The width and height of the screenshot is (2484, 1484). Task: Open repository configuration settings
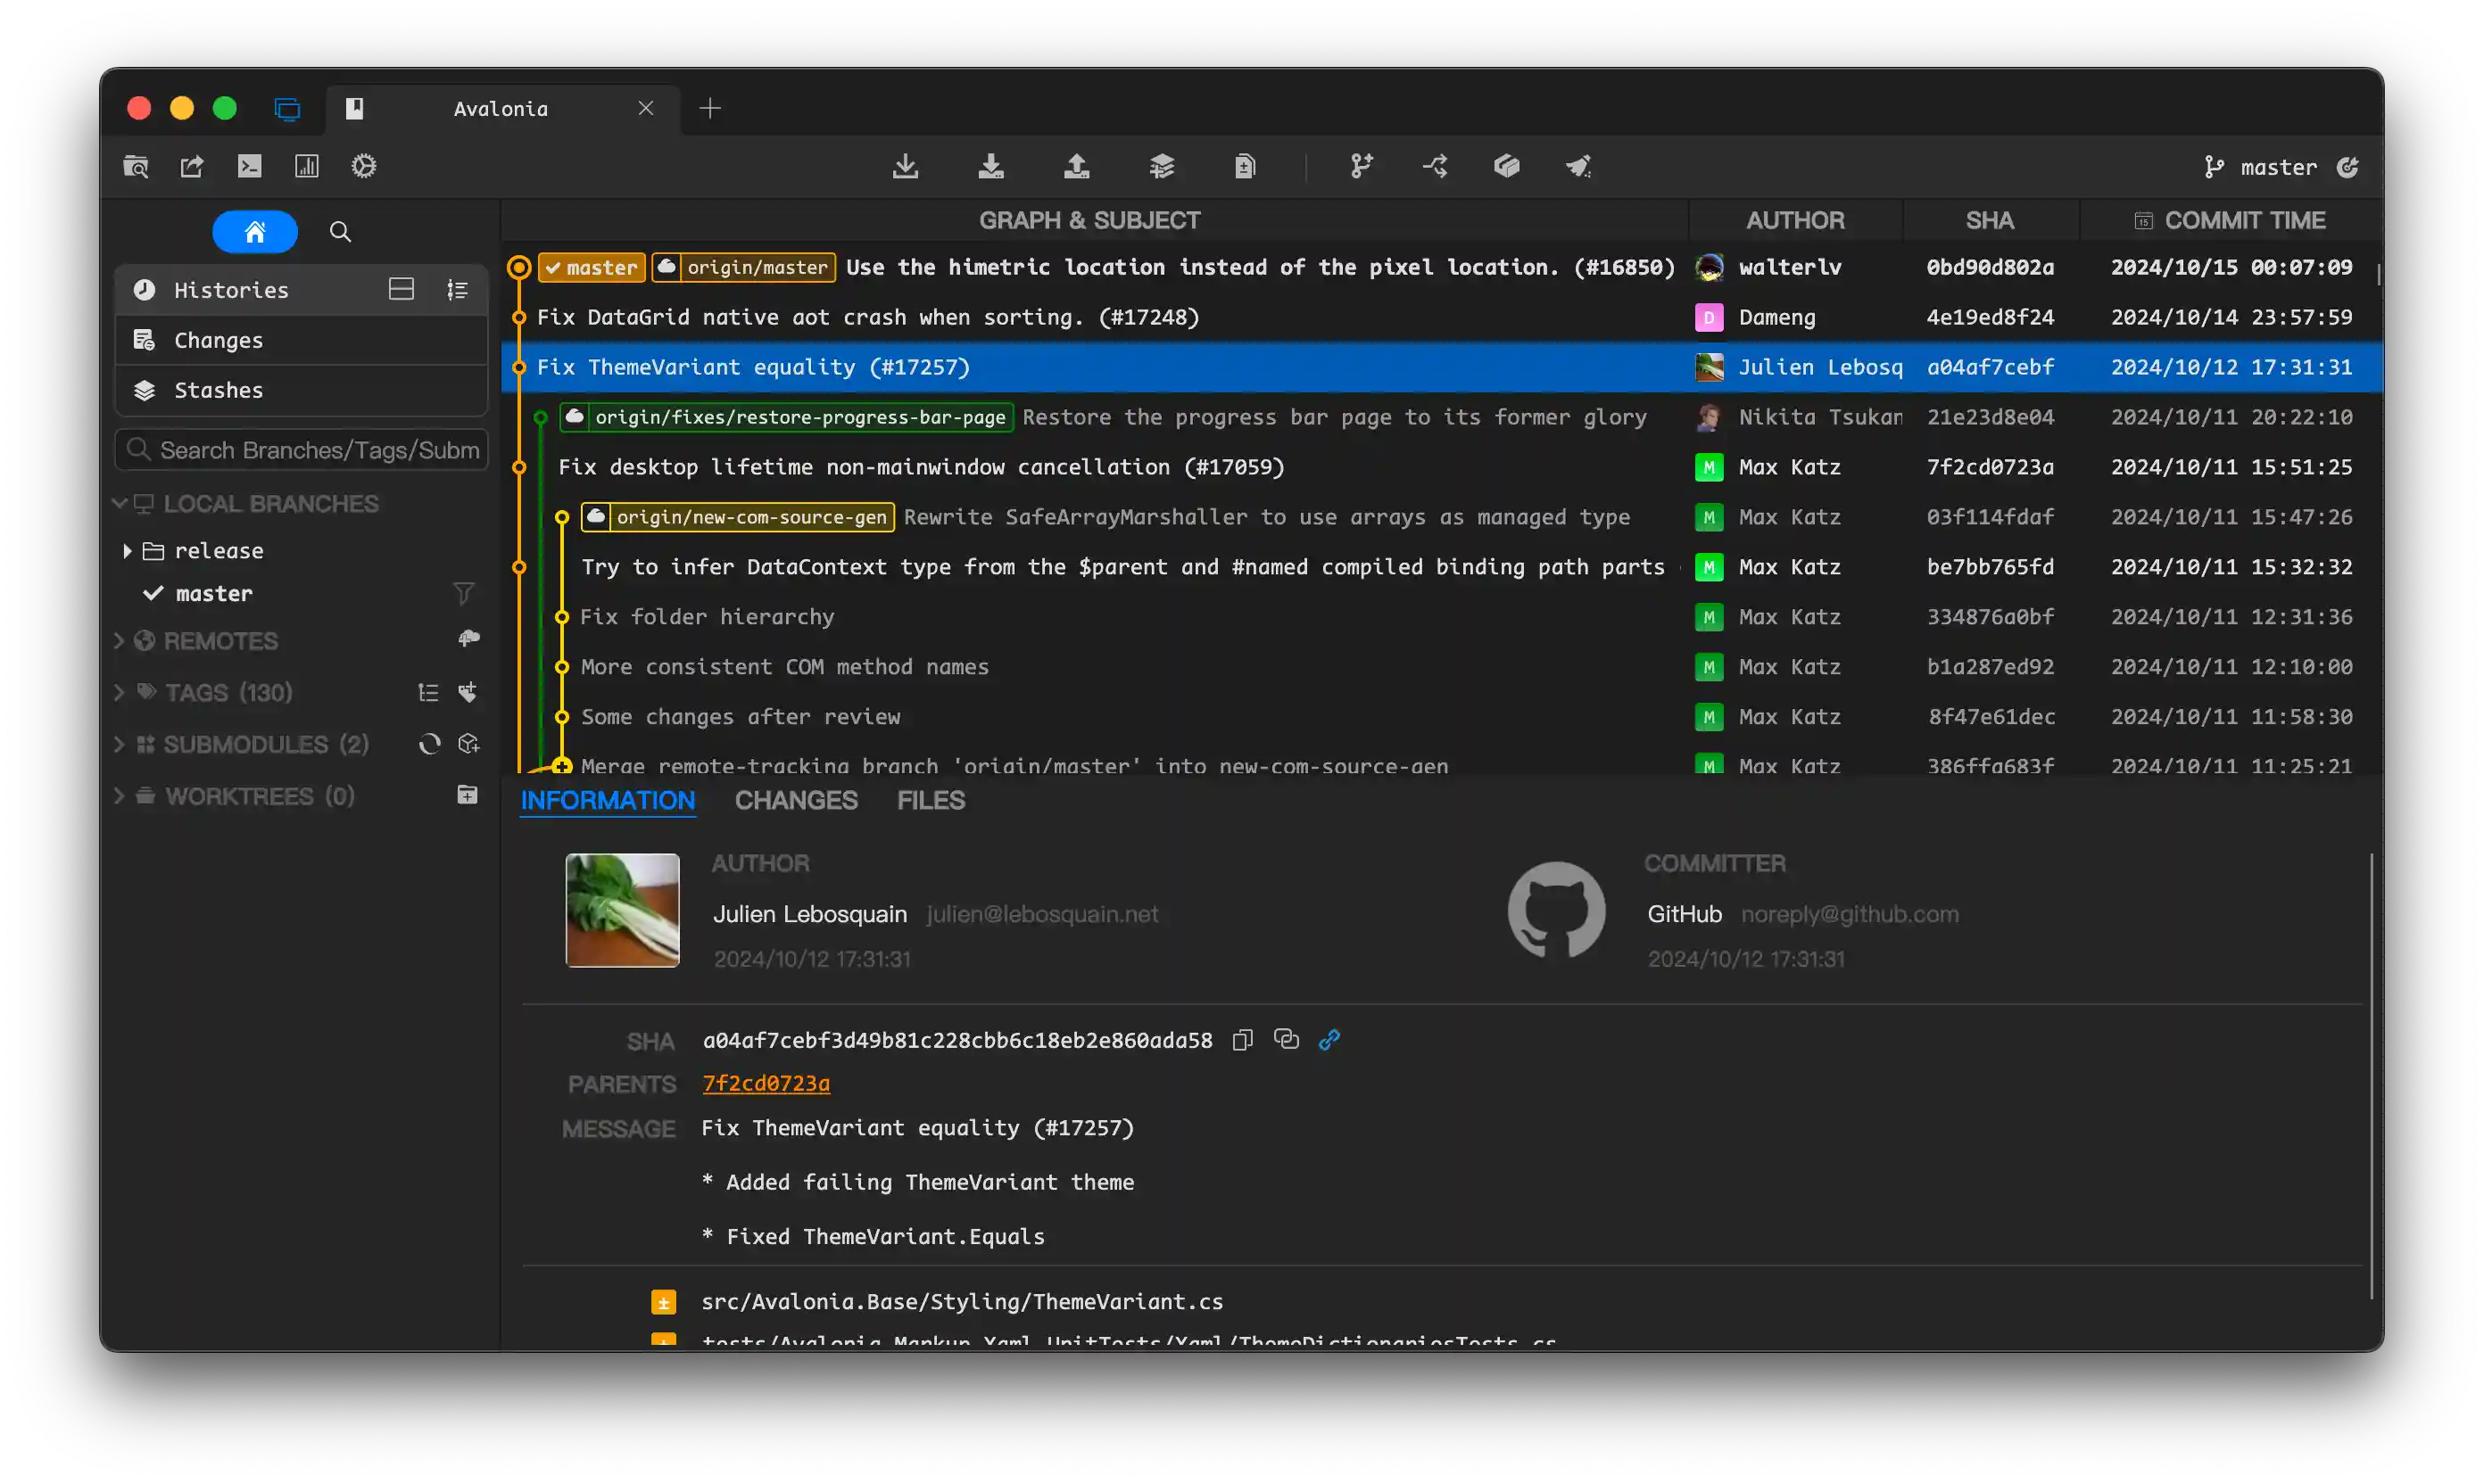click(x=363, y=166)
